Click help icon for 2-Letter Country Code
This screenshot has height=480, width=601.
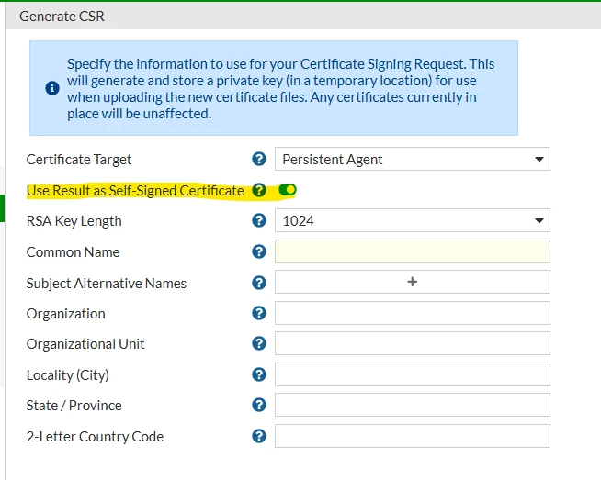[259, 436]
